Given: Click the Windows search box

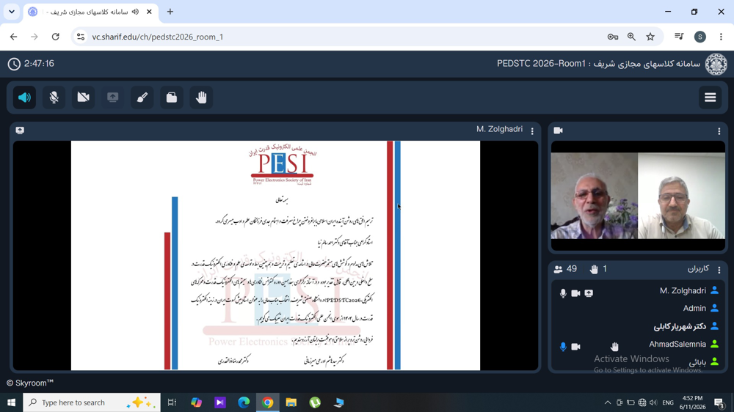Looking at the screenshot, I should click(92, 402).
